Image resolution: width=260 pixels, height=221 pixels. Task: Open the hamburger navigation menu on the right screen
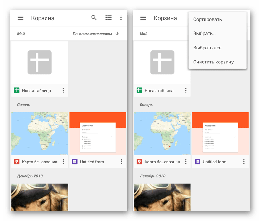point(143,18)
